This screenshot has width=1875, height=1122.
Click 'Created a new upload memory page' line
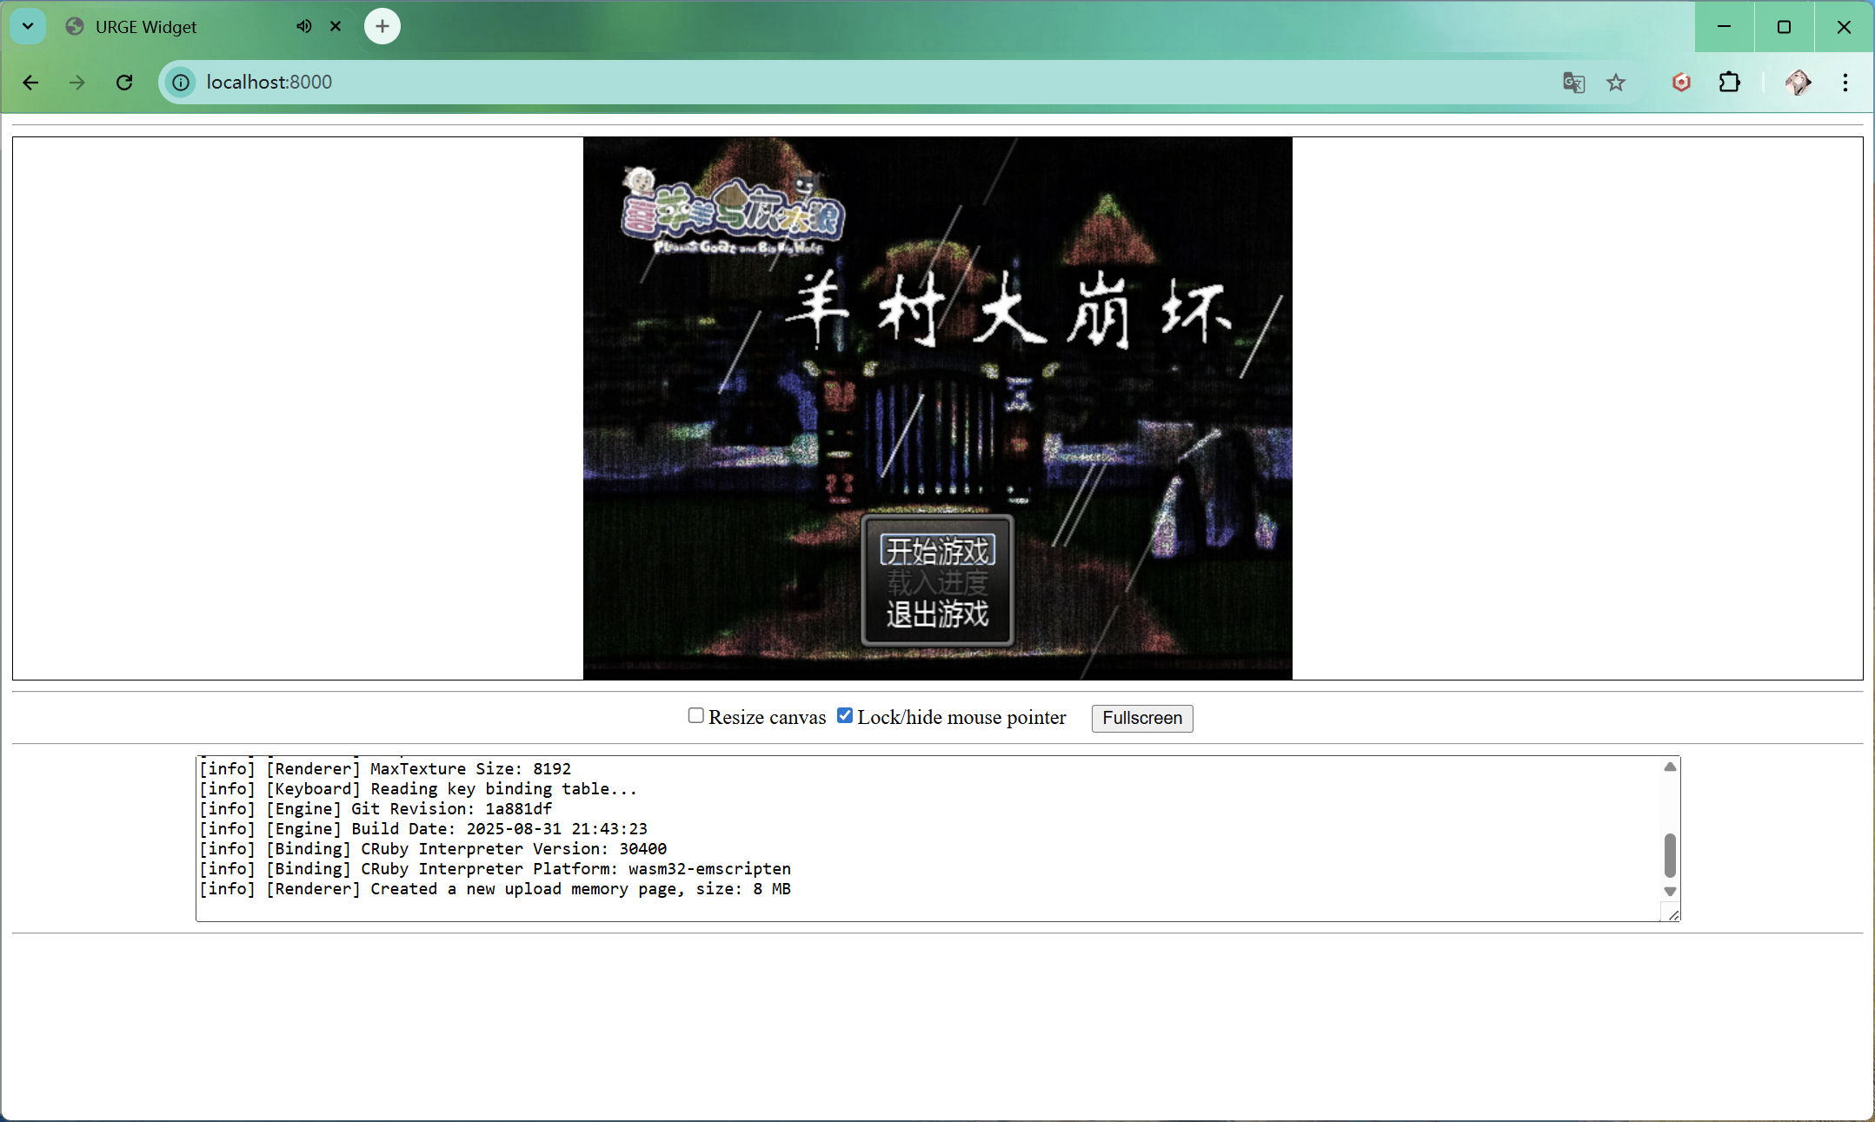(x=495, y=889)
